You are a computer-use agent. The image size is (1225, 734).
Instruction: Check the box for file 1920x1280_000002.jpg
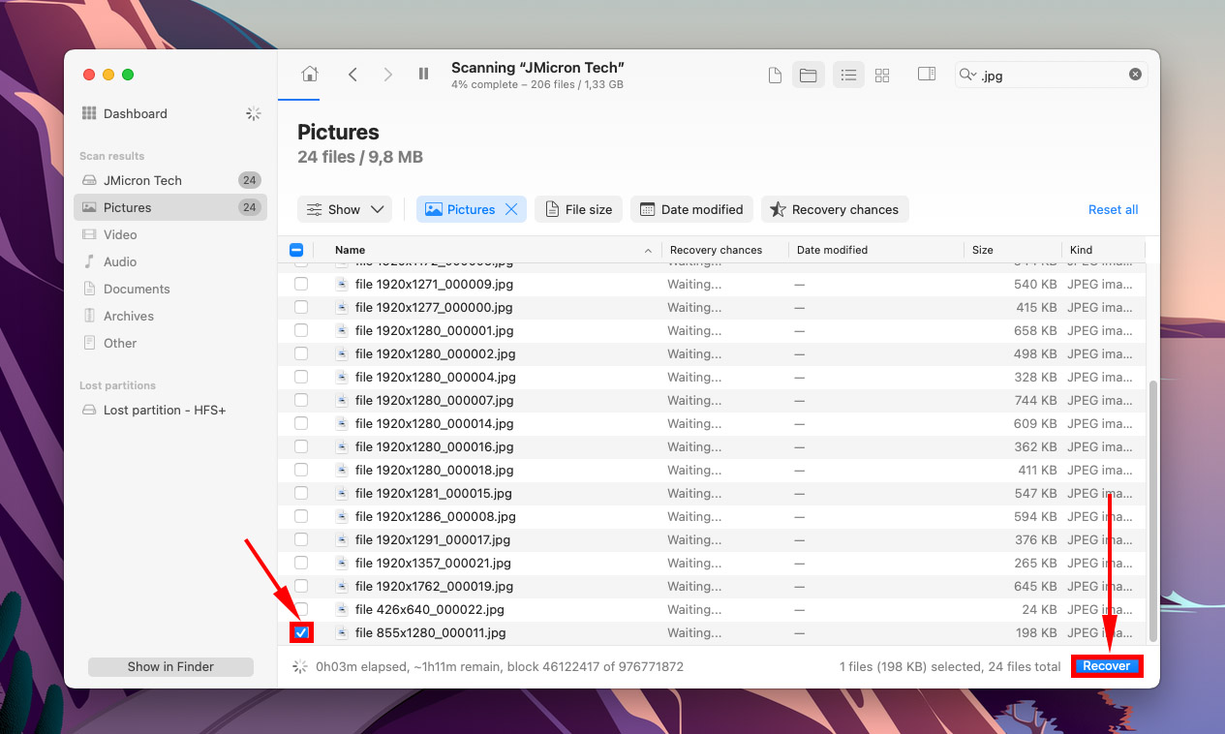[x=301, y=353]
